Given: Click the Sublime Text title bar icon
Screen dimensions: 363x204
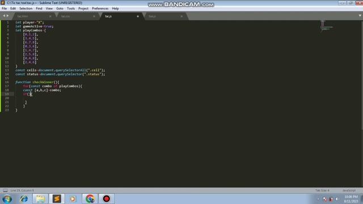Looking at the screenshot, I should point(3,3).
